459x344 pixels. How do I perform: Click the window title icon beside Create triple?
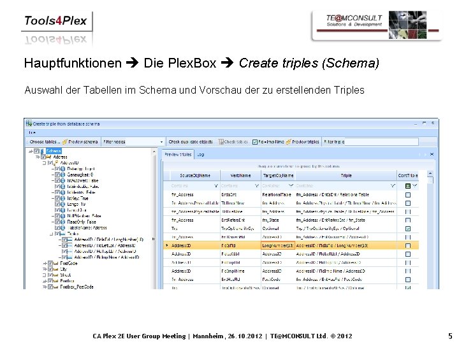tap(29, 124)
